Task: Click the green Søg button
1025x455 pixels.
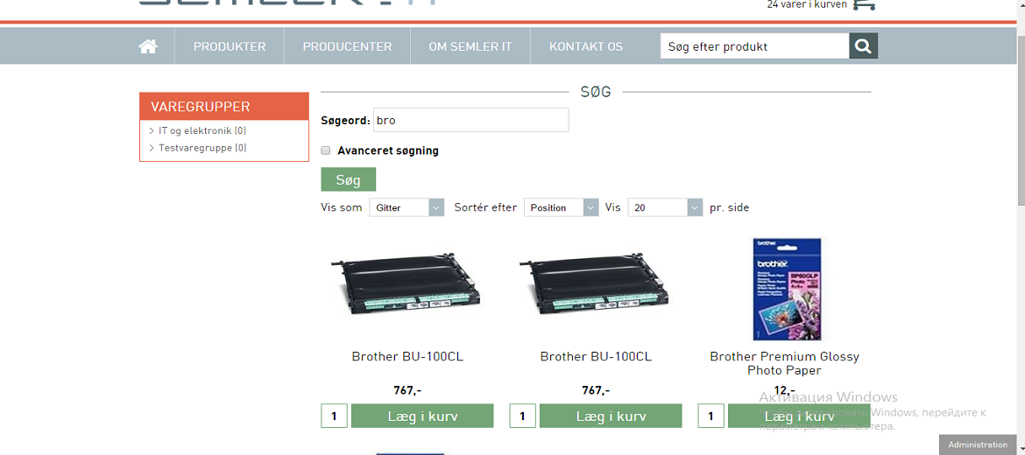Action: click(349, 179)
